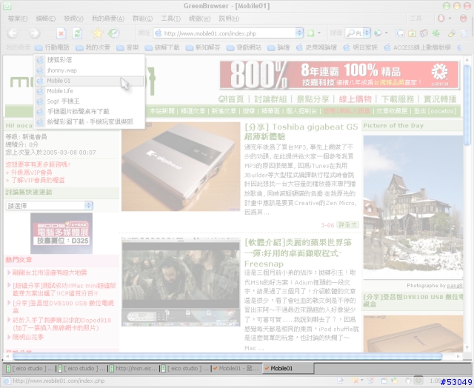Viewport: 474px width, 388px height.
Task: Click the round green icon beside the star
Action: pos(113,33)
